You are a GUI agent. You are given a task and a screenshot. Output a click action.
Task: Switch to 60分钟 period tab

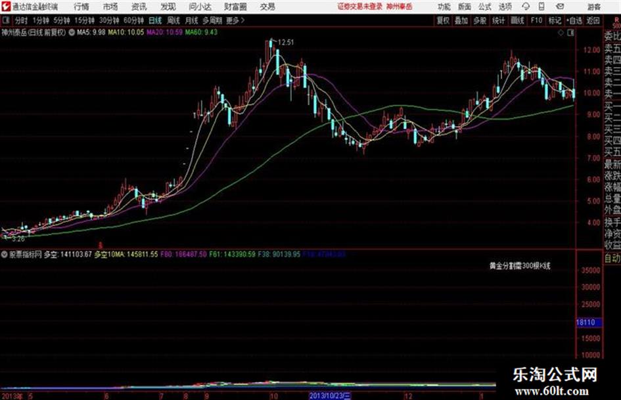point(133,20)
